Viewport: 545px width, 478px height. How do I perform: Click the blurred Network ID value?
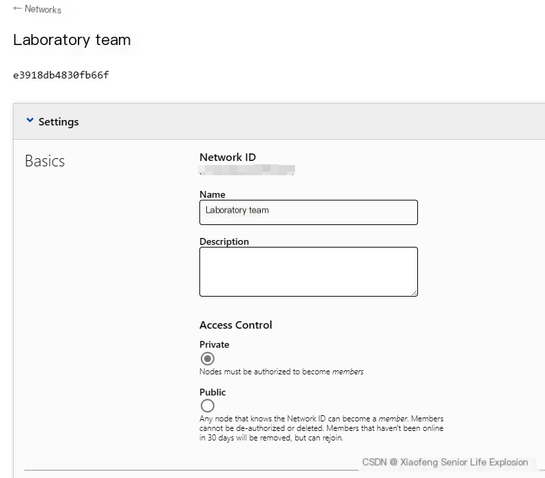click(x=246, y=170)
